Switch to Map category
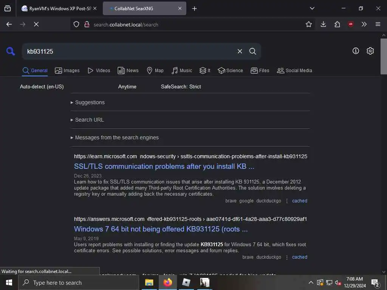 pyautogui.click(x=155, y=71)
